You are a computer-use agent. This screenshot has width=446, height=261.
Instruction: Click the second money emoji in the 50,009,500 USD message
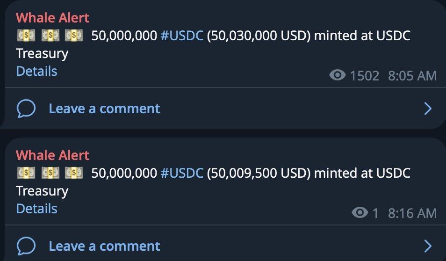pos(50,173)
